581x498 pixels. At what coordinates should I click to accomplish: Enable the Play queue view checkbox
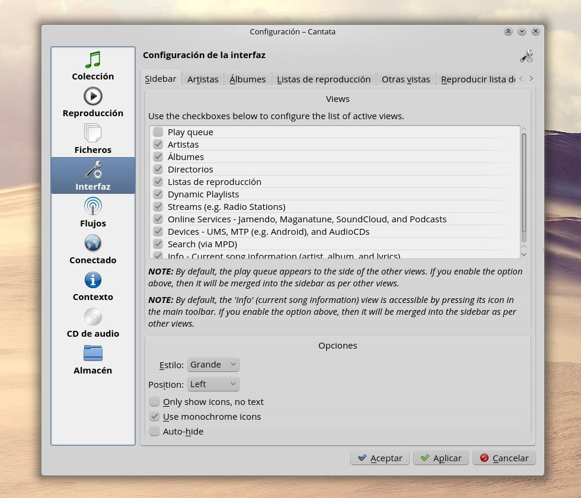pos(158,132)
